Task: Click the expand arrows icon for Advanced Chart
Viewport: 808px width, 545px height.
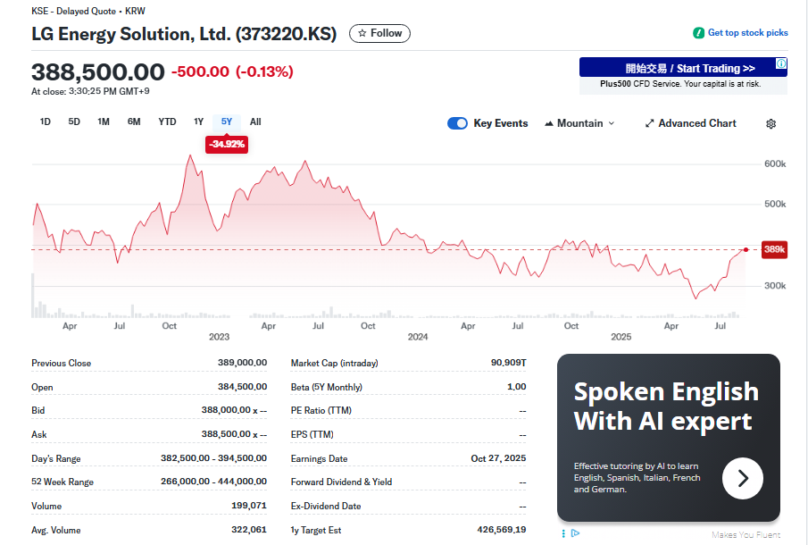Action: pyautogui.click(x=649, y=123)
